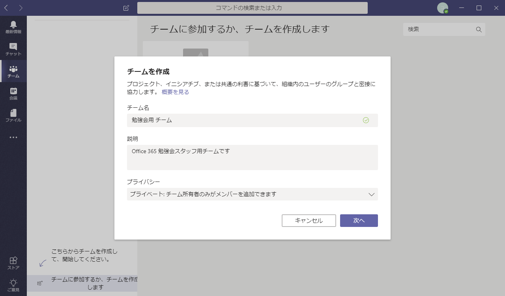Image resolution: width=505 pixels, height=296 pixels.
Task: Open the チャット panel in sidebar
Action: coord(13,47)
